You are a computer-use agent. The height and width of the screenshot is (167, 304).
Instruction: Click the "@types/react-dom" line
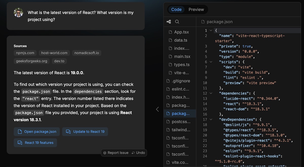coord(255,135)
